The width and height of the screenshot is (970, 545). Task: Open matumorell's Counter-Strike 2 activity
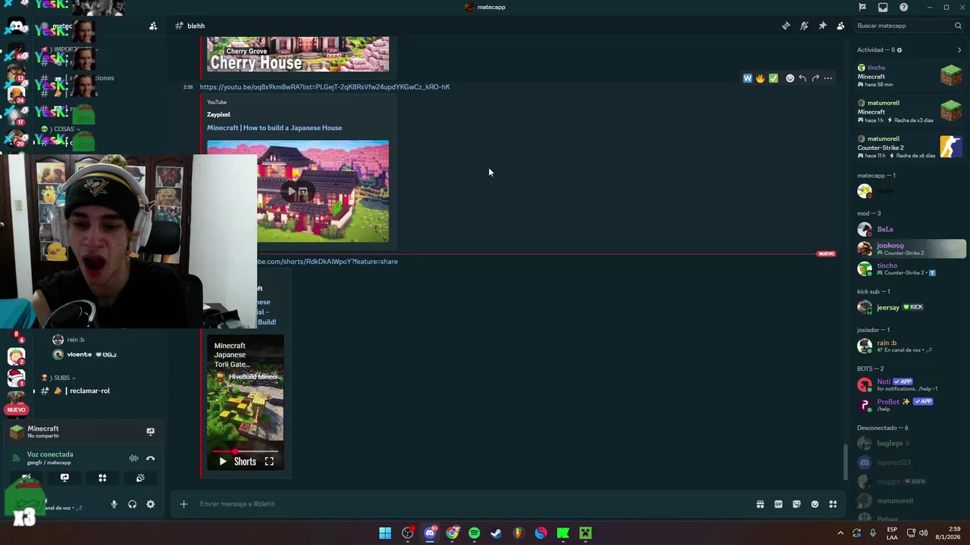(x=909, y=147)
